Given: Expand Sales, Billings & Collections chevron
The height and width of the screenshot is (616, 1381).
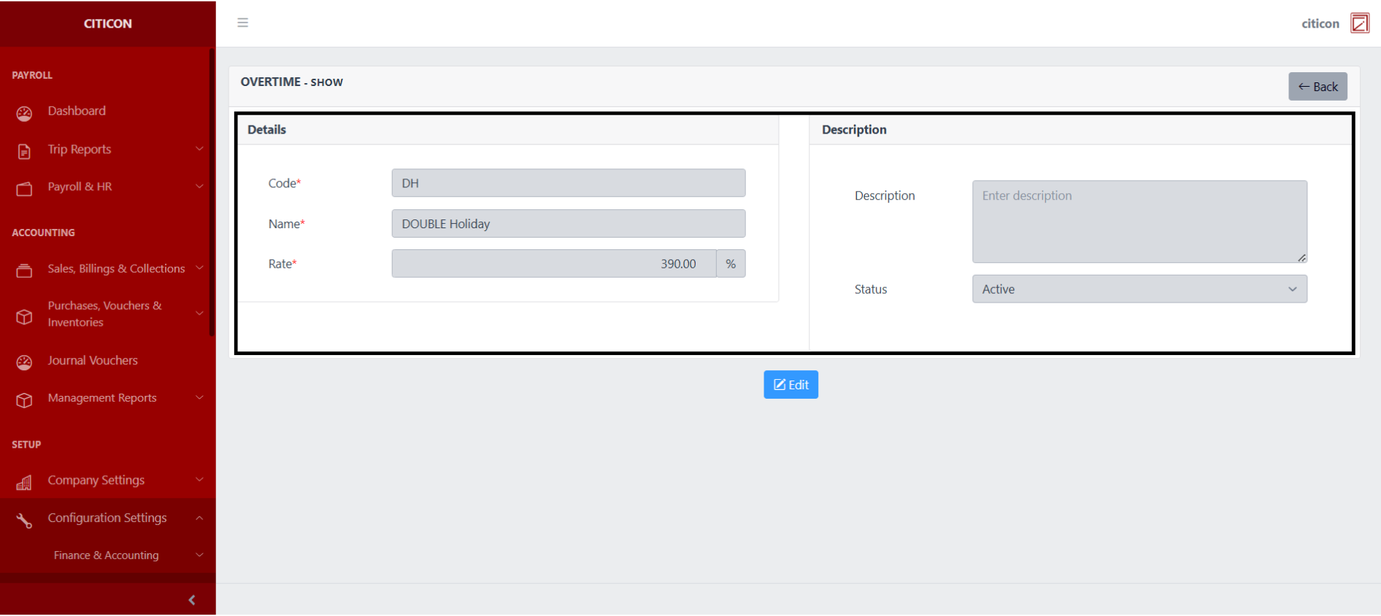Looking at the screenshot, I should [x=199, y=268].
